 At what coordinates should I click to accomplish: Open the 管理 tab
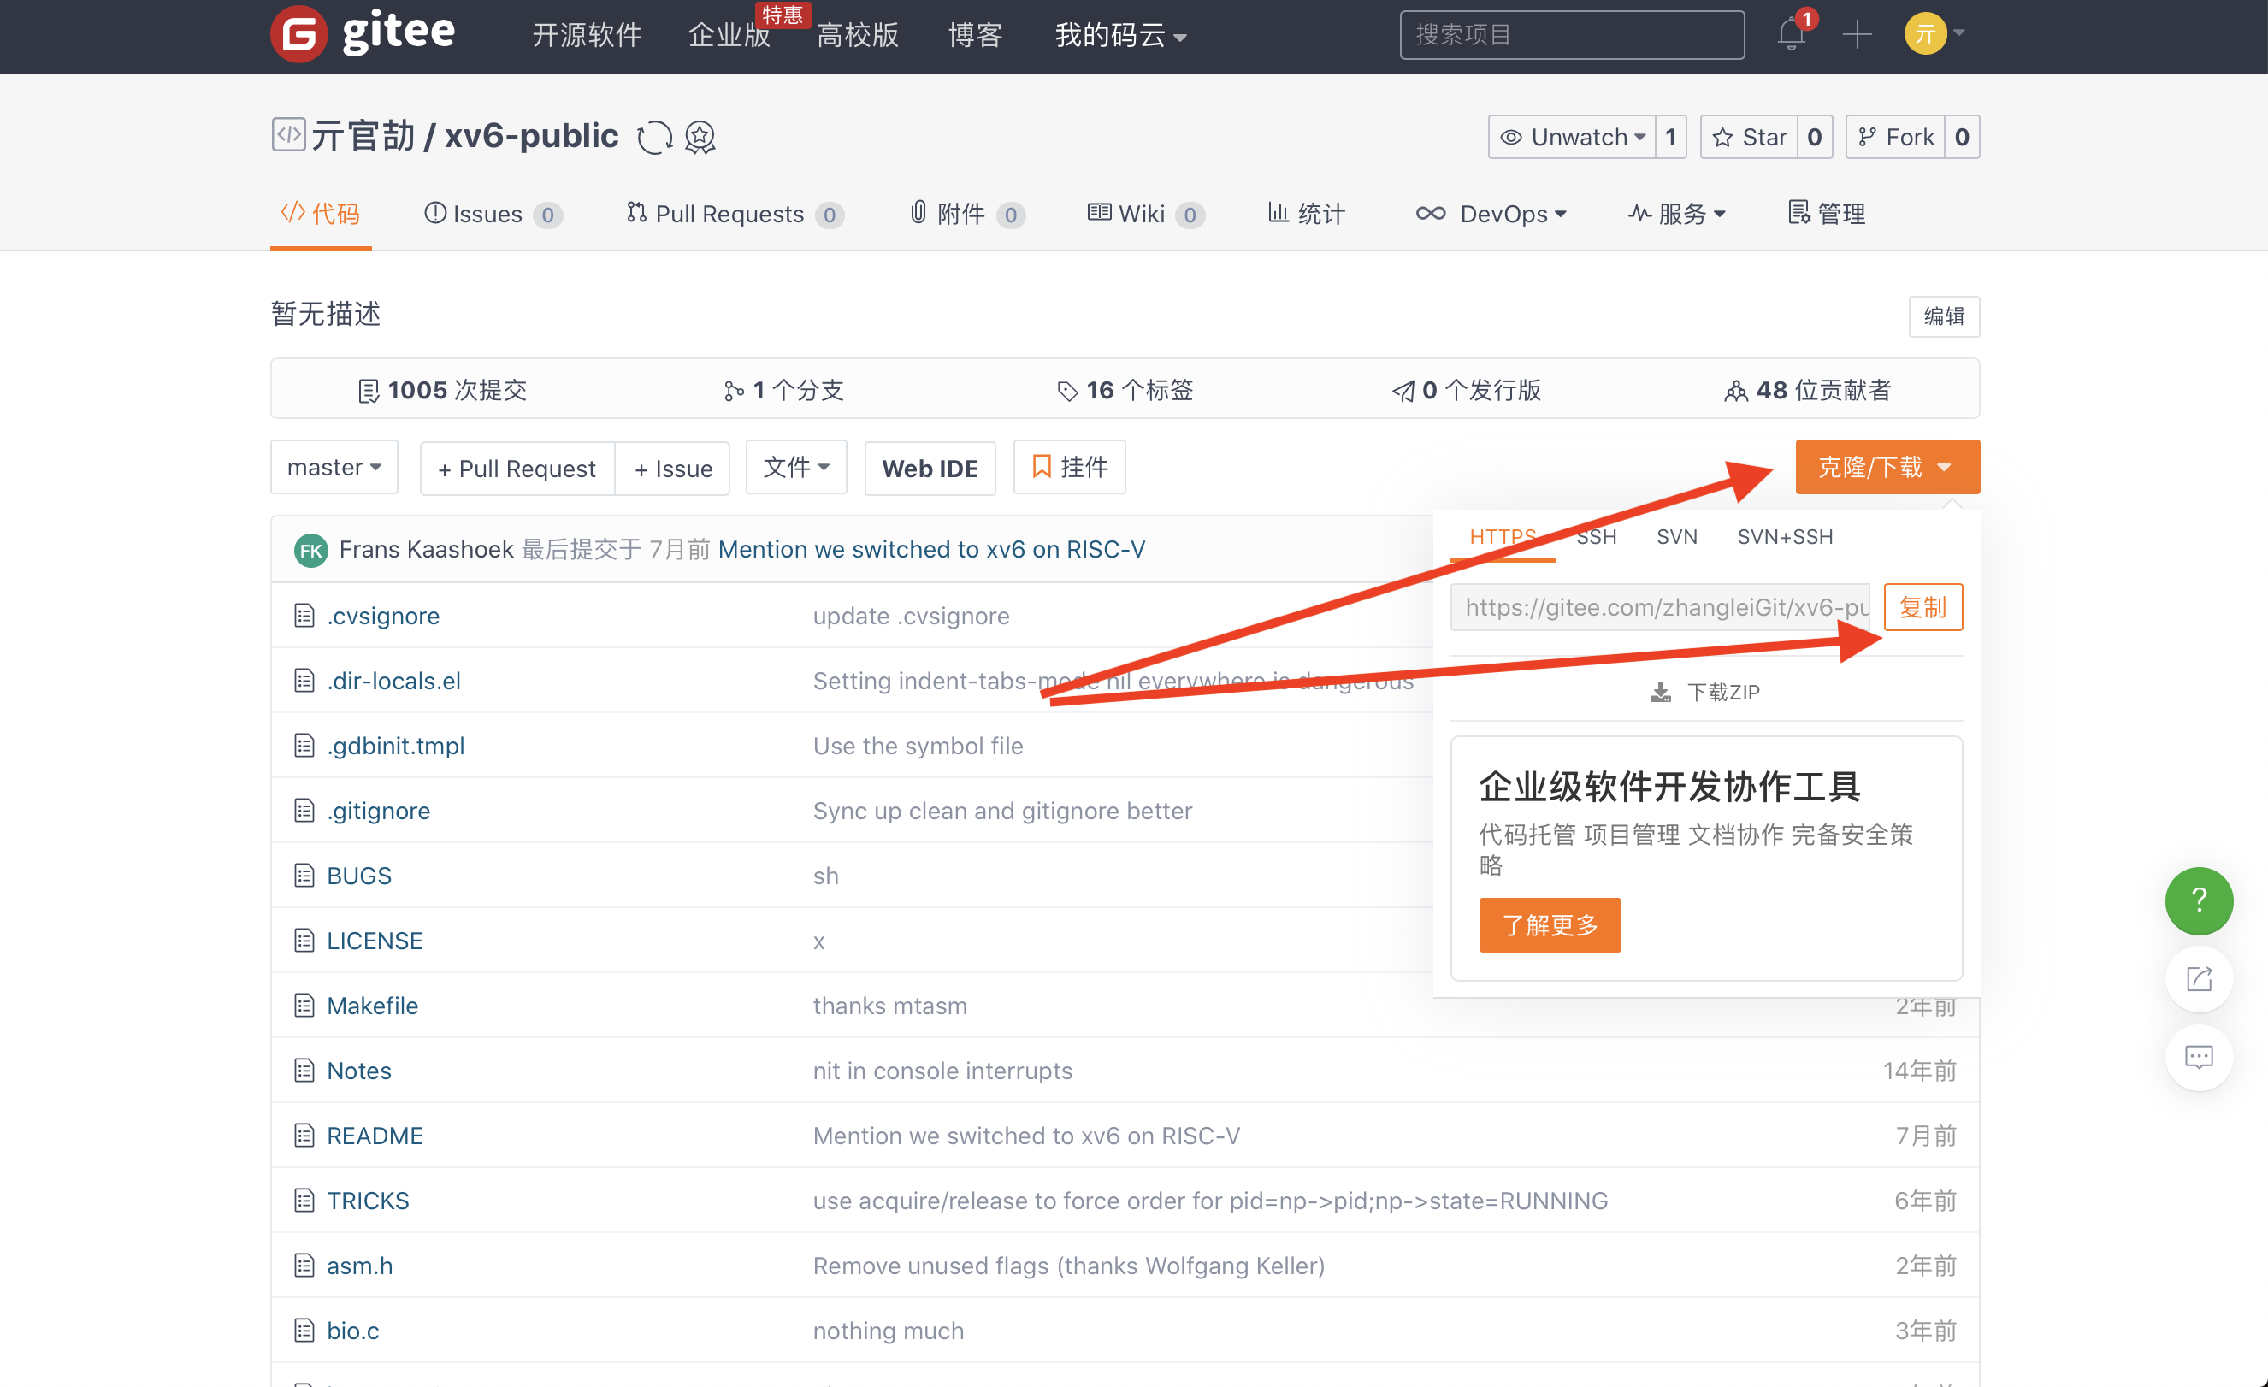coord(1827,214)
